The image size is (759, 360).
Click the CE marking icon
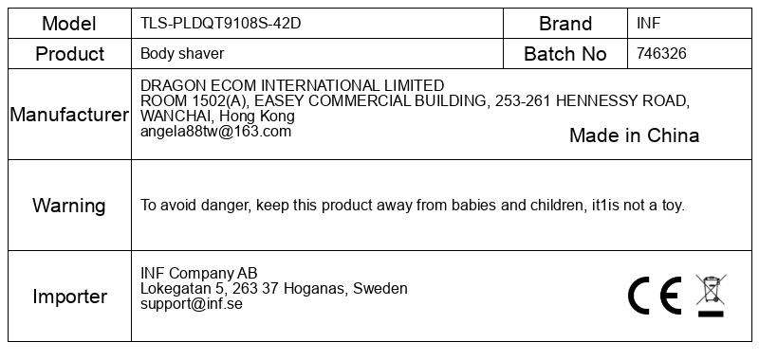(x=655, y=296)
